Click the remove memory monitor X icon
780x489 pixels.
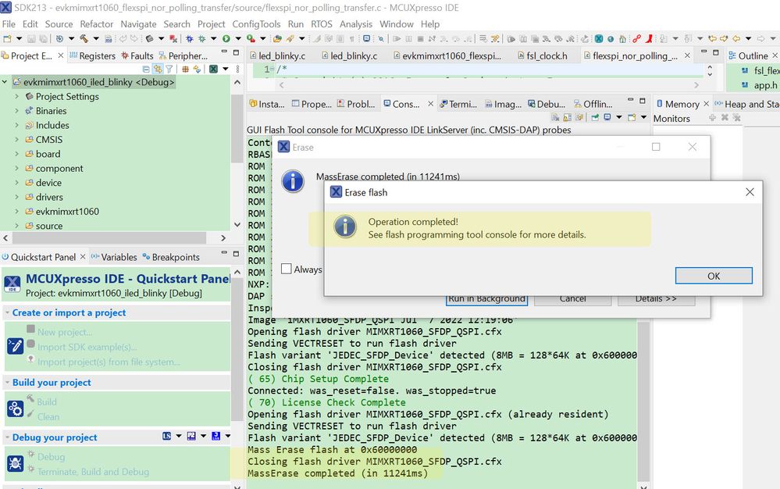tap(725, 118)
